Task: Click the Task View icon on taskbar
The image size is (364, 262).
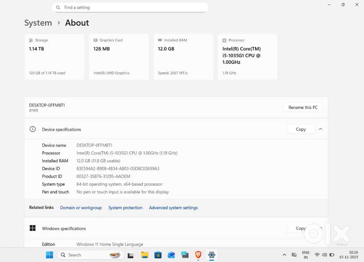Action: coord(131,255)
